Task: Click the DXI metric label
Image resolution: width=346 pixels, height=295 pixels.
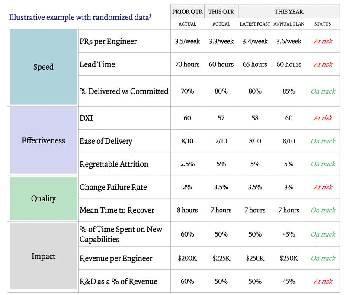Action: coord(86,118)
